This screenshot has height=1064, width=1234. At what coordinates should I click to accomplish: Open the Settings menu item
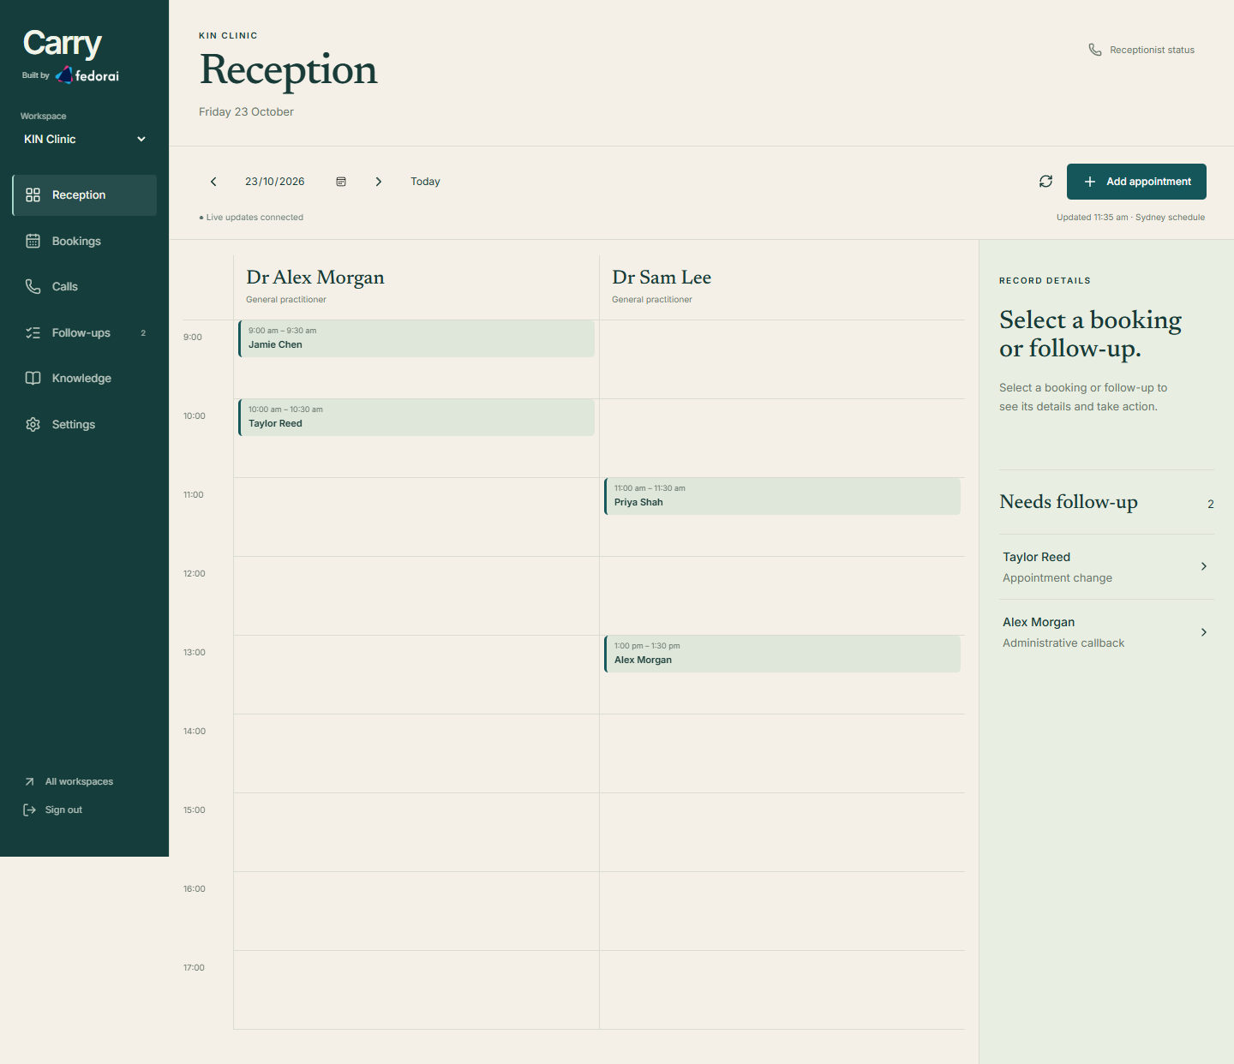click(85, 425)
